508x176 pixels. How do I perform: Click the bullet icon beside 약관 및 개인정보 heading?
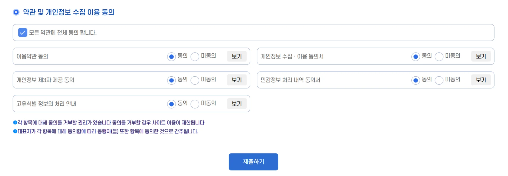(16, 12)
